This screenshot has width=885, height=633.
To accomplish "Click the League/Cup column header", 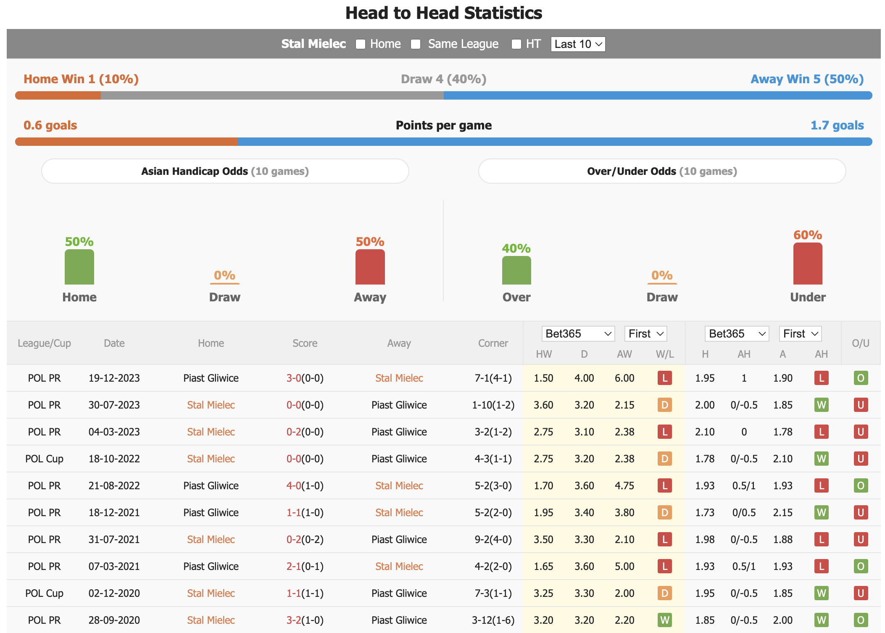I will (x=44, y=343).
